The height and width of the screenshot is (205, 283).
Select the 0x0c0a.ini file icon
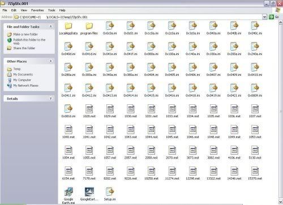[110, 26]
